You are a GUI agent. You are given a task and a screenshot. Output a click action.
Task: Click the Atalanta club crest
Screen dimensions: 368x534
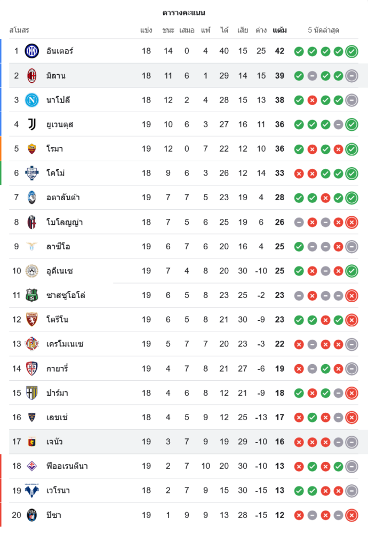pos(32,198)
